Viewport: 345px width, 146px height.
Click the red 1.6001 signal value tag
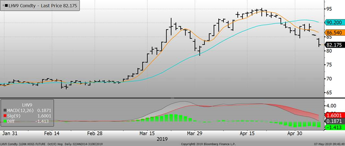335,115
